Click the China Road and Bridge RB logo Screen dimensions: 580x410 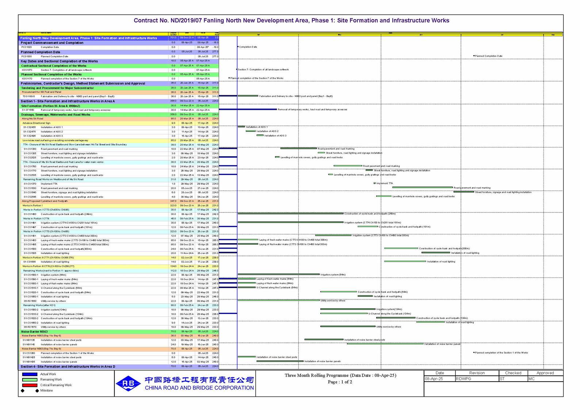(128, 383)
